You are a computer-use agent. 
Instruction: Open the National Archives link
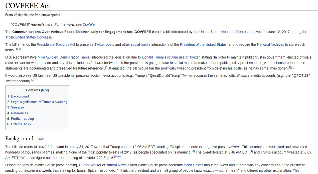point(270,44)
